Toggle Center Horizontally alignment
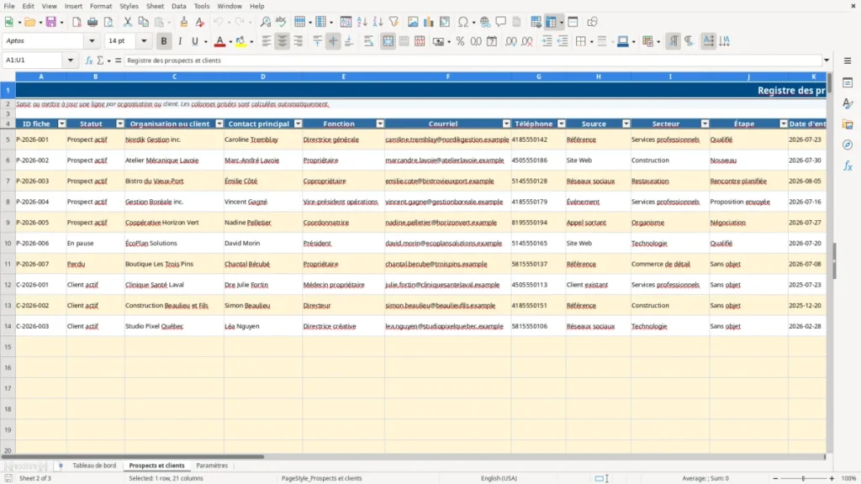Screen dimensions: 861x484 [x=283, y=41]
